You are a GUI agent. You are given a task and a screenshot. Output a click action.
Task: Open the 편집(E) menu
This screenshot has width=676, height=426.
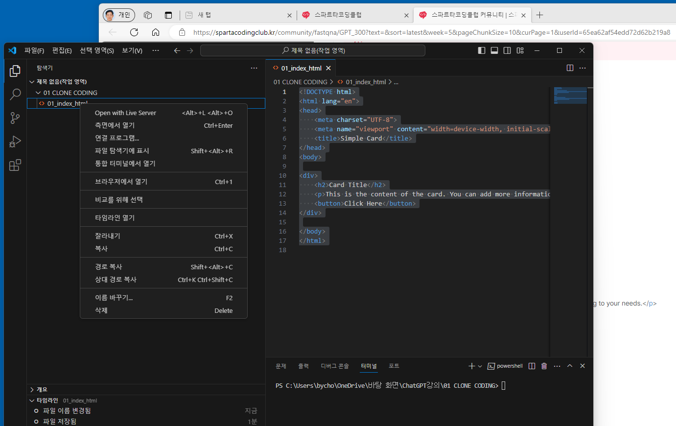pyautogui.click(x=62, y=50)
